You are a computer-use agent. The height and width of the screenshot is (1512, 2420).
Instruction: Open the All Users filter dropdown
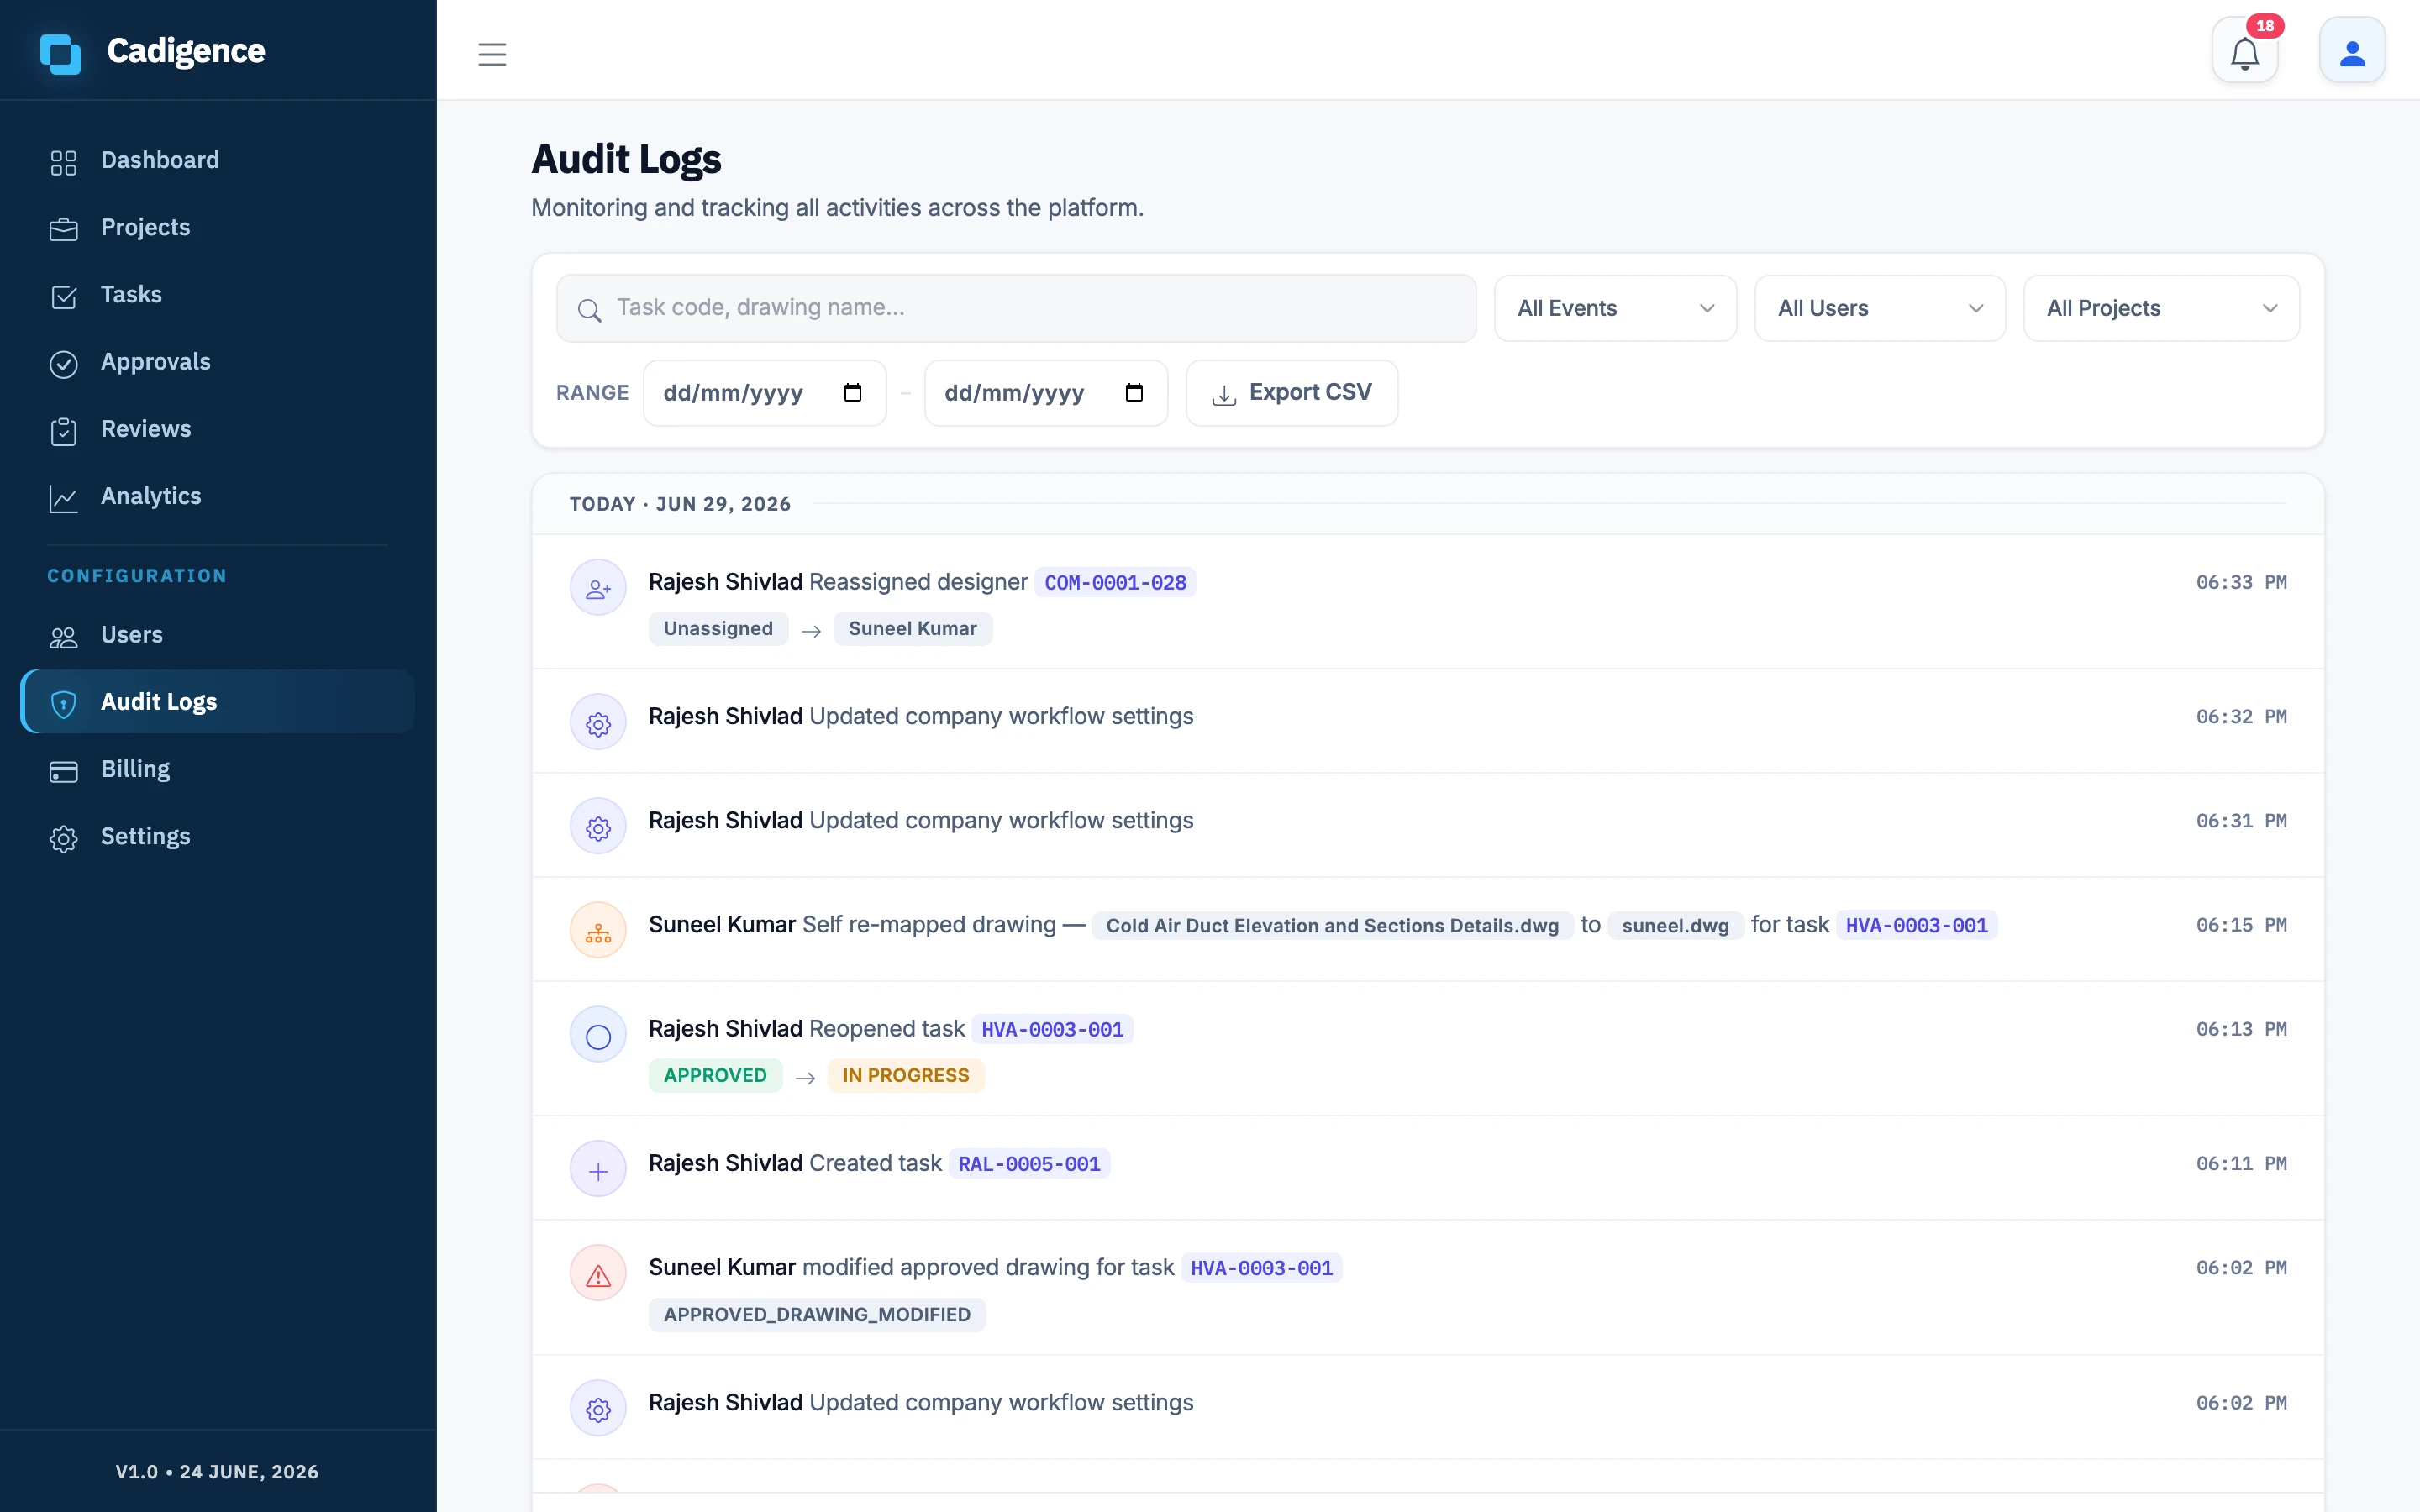pyautogui.click(x=1879, y=308)
